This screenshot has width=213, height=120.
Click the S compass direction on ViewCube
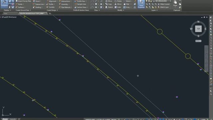pyautogui.click(x=198, y=36)
